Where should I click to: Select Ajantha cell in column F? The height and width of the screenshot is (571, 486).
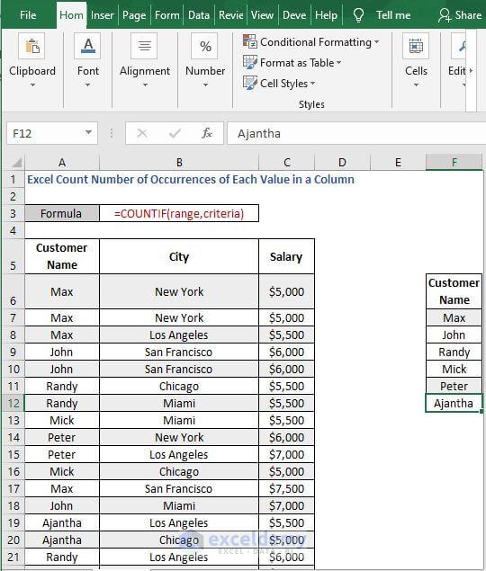click(x=454, y=403)
